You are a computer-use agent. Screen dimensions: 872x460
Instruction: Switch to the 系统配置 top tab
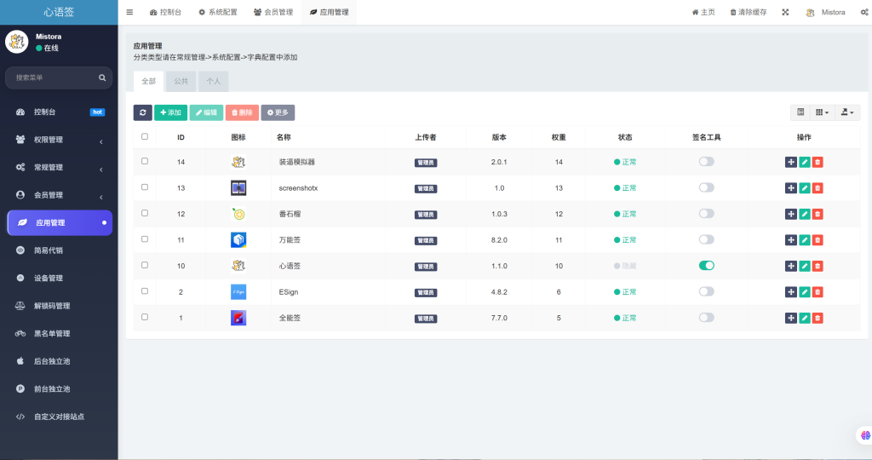(218, 12)
